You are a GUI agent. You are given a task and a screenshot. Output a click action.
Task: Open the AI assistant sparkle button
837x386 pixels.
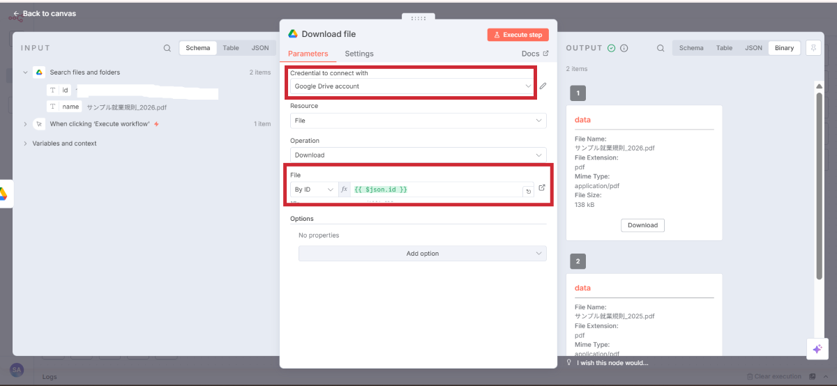click(x=817, y=349)
